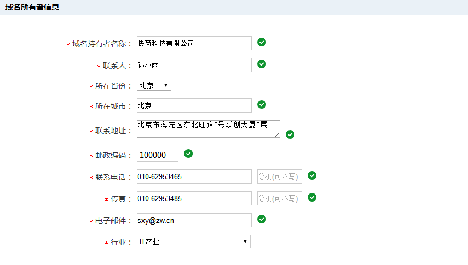Expand the industry dropdown showing IT产业
Screen dimensions: 468x265
pos(194,242)
